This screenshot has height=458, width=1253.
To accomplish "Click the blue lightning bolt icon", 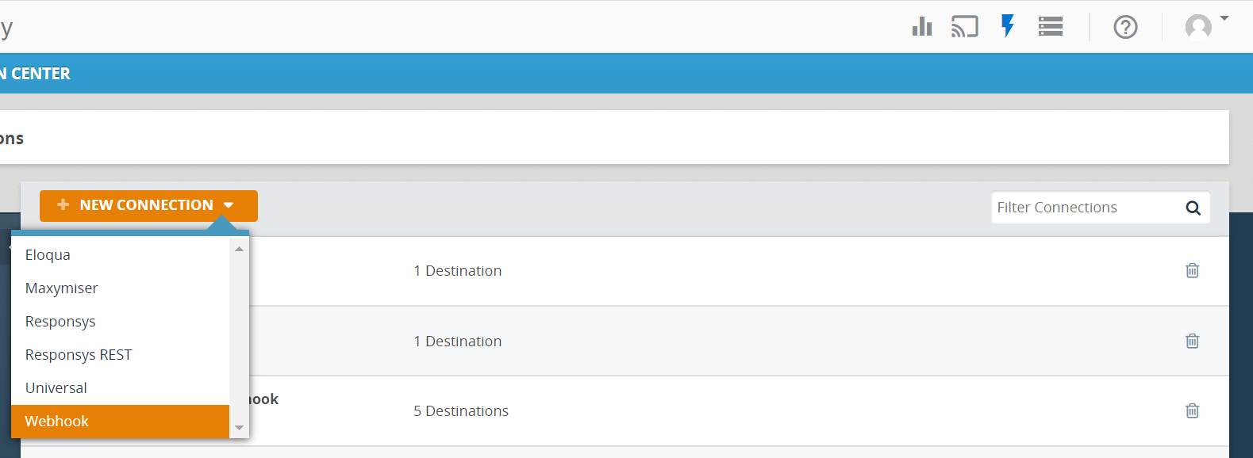I will coord(1007,26).
